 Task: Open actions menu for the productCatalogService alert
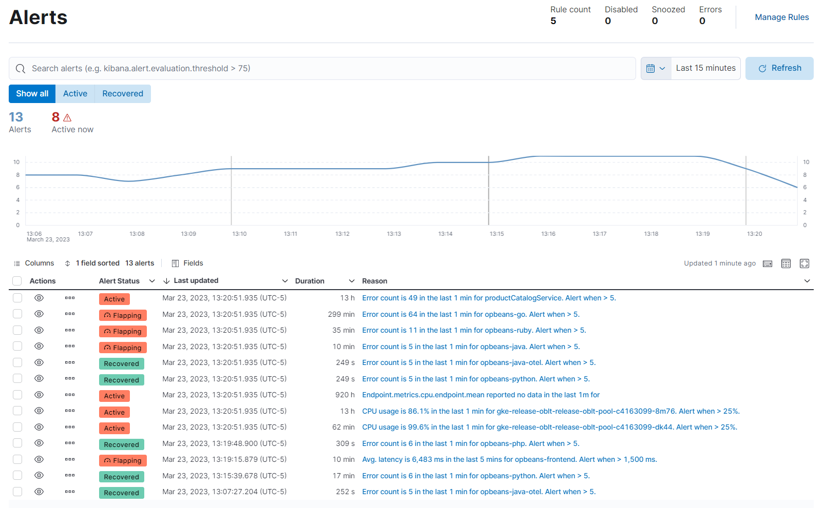(x=70, y=298)
